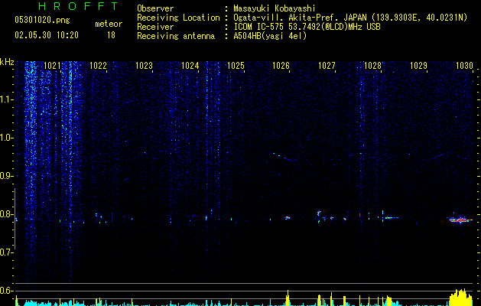Click the 1.1 kHz axis label
481x306 pixels.
[5, 99]
